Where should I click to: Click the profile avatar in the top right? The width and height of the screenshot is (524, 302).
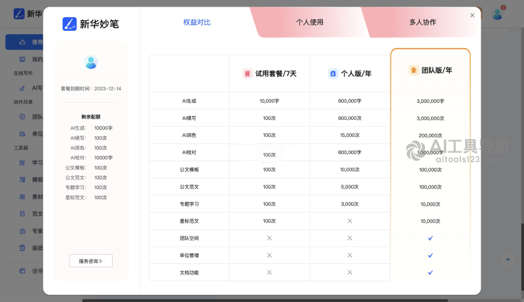pos(497,14)
